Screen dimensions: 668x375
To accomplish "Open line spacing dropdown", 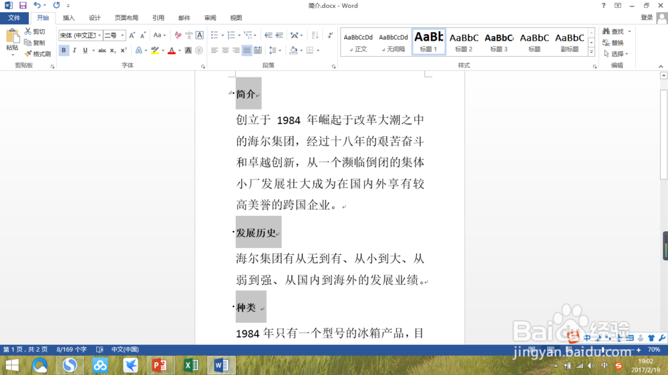I will [280, 50].
